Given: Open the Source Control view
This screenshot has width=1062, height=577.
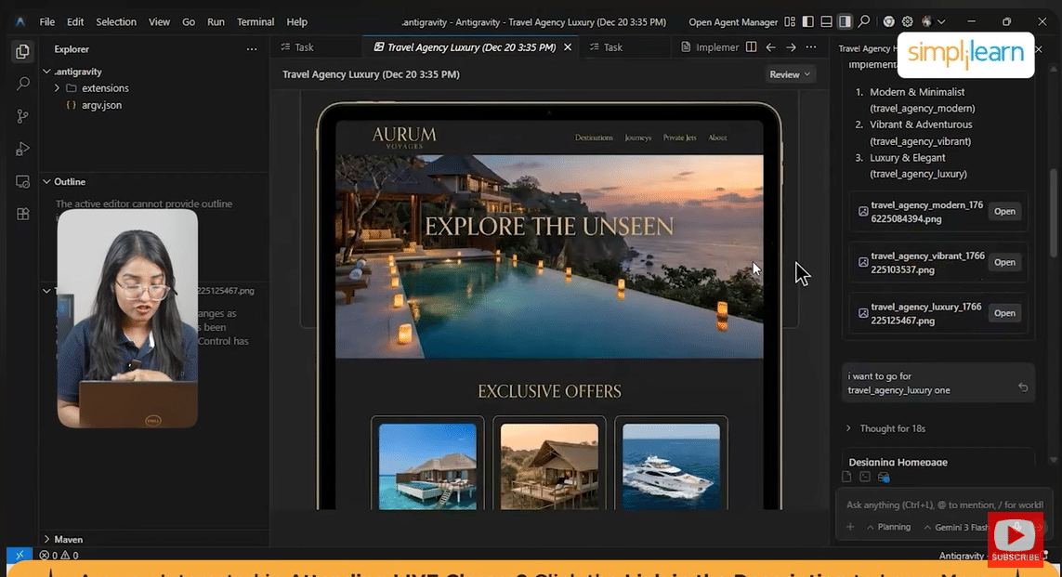Looking at the screenshot, I should (23, 116).
